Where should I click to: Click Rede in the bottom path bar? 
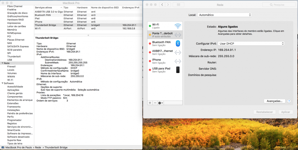[38, 148]
